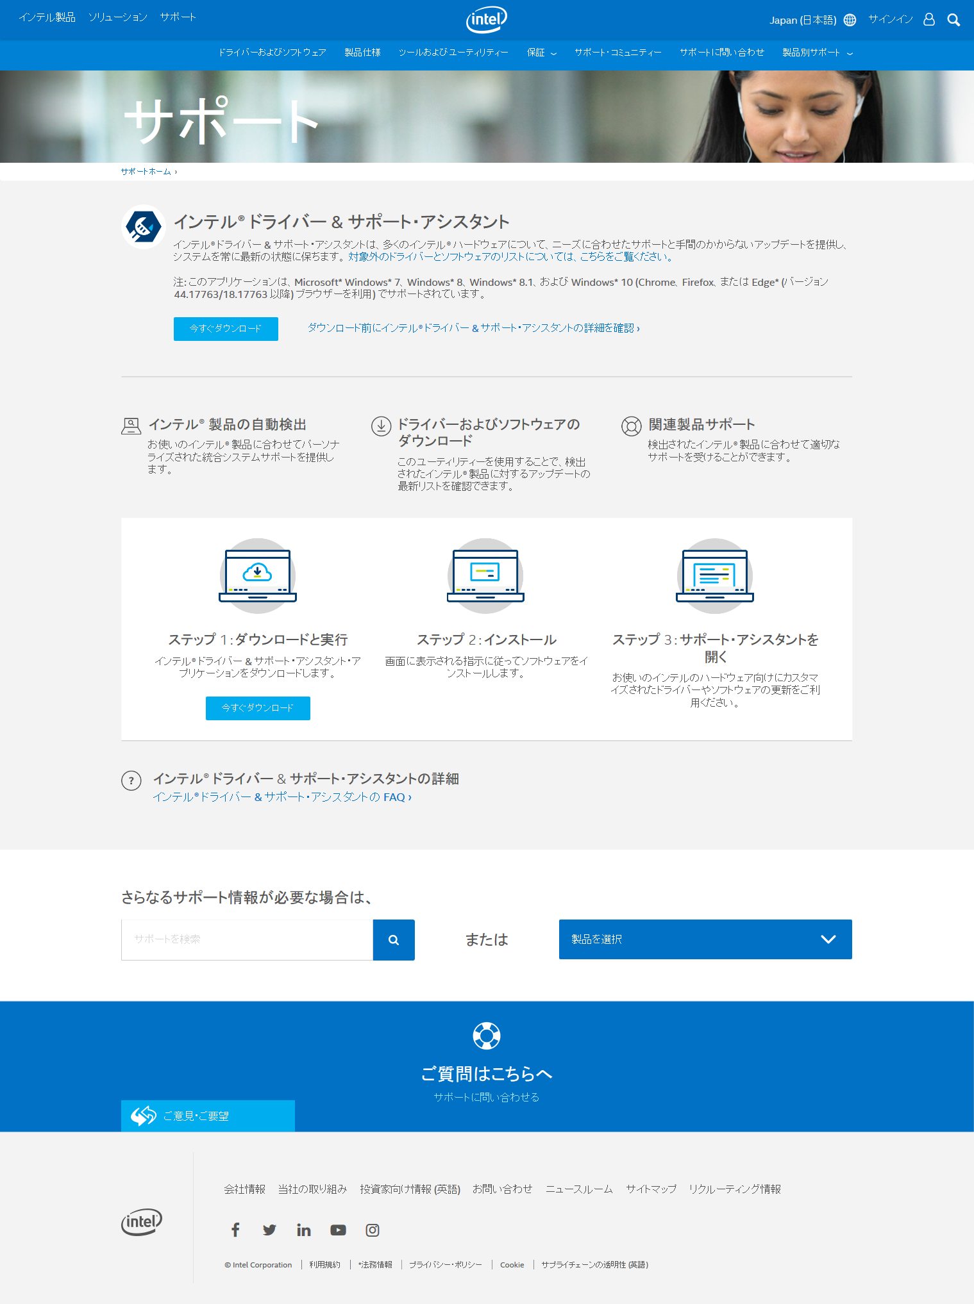Go to サポート・コミュニティー nav item

click(618, 53)
